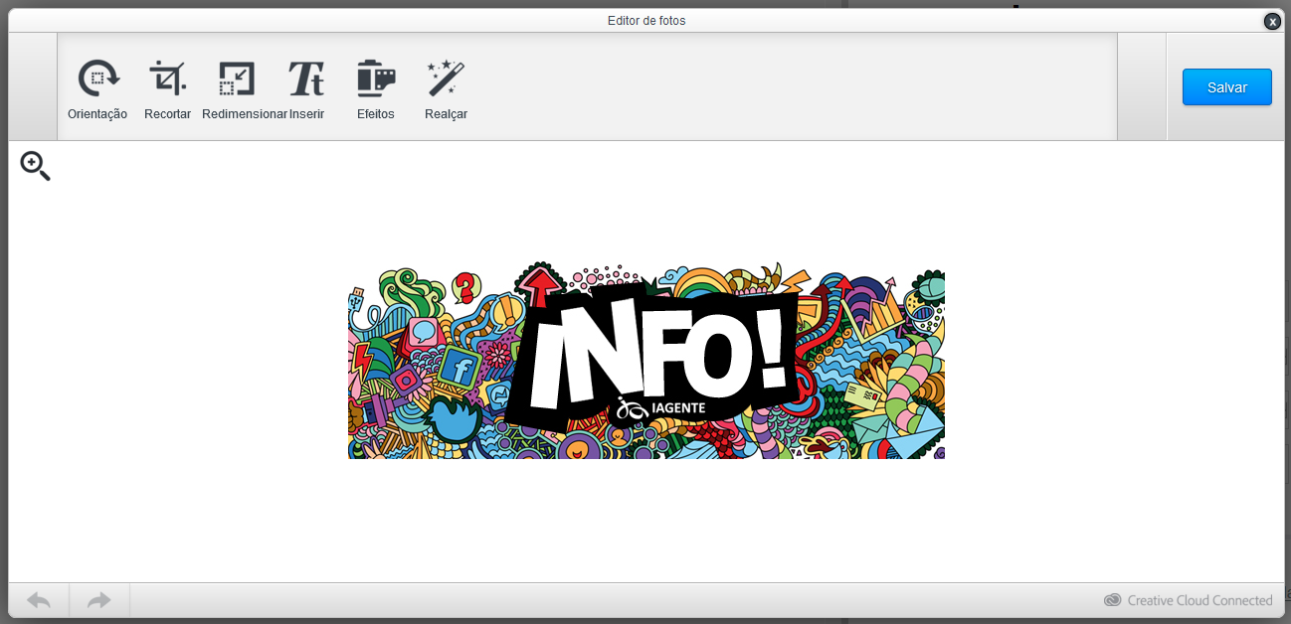Redo the edit with right arrow

click(x=99, y=600)
